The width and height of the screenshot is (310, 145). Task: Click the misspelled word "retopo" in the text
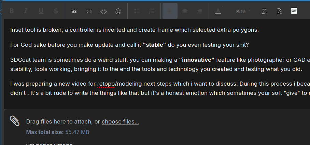(x=106, y=84)
